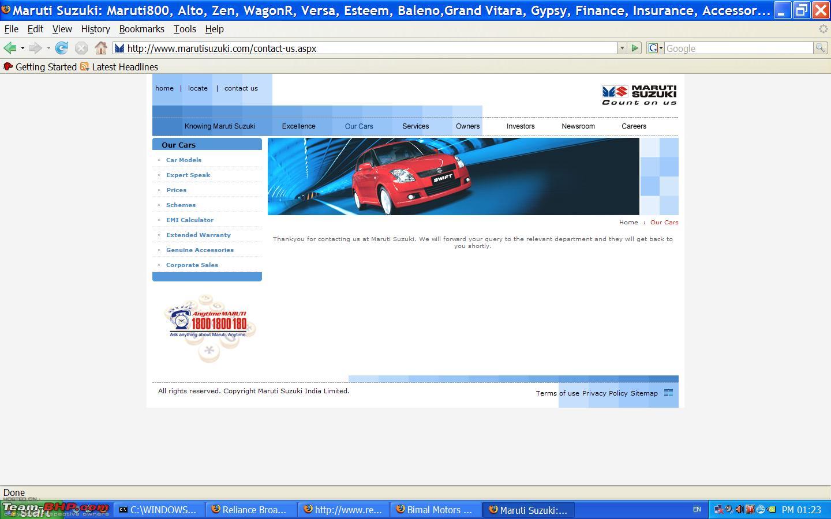This screenshot has height=519, width=831.
Task: Click the locate link
Action: 198,88
